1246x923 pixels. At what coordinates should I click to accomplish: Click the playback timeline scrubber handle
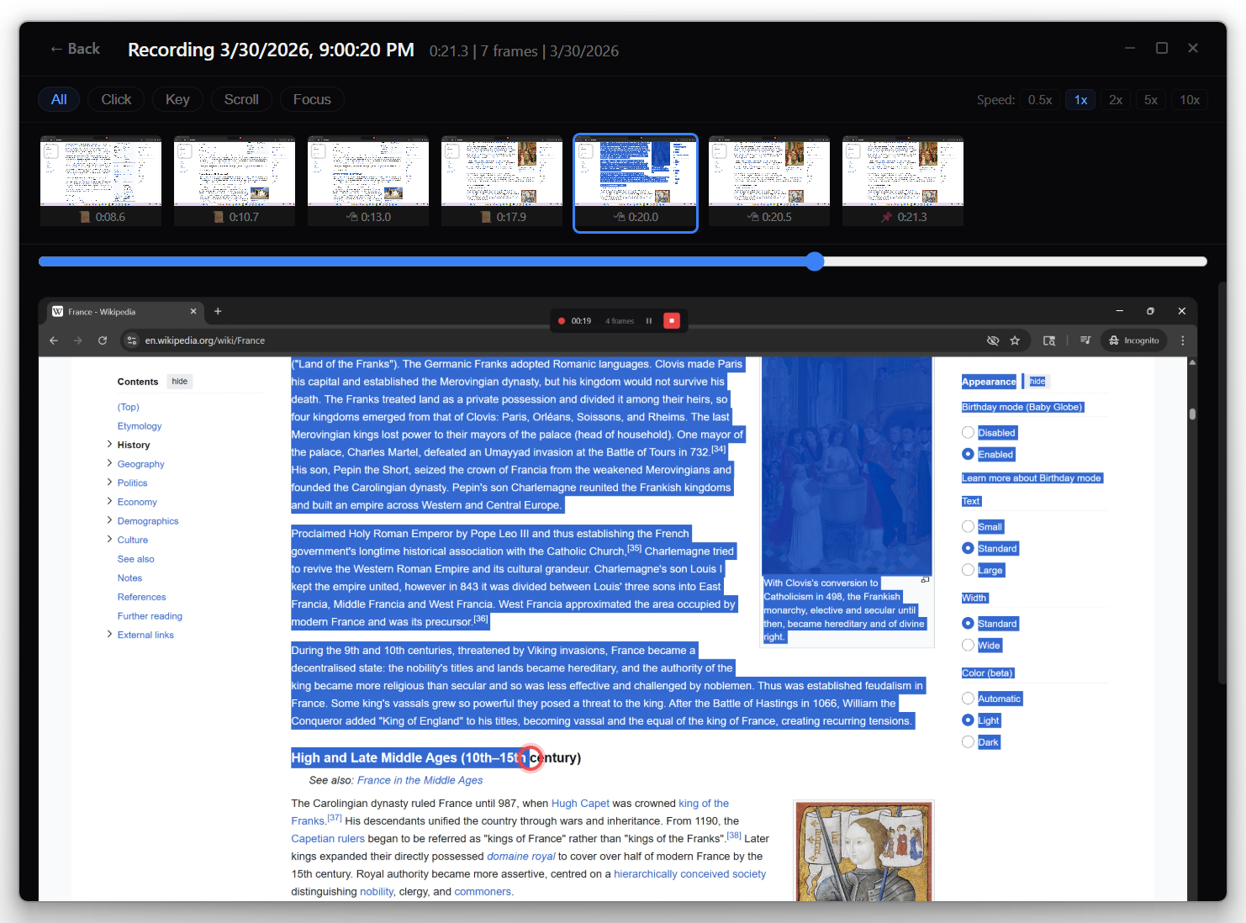(813, 261)
